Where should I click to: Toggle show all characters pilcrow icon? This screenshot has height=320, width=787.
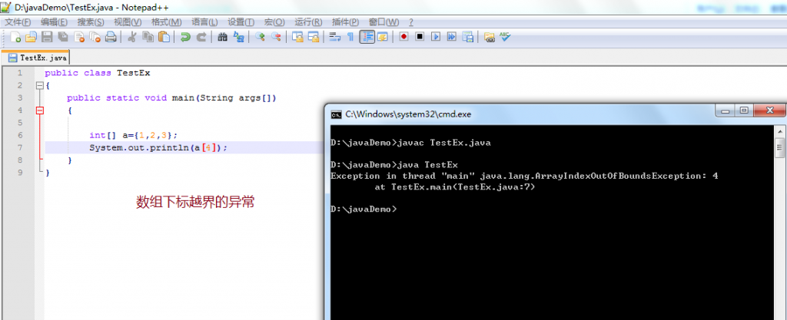[x=350, y=37]
